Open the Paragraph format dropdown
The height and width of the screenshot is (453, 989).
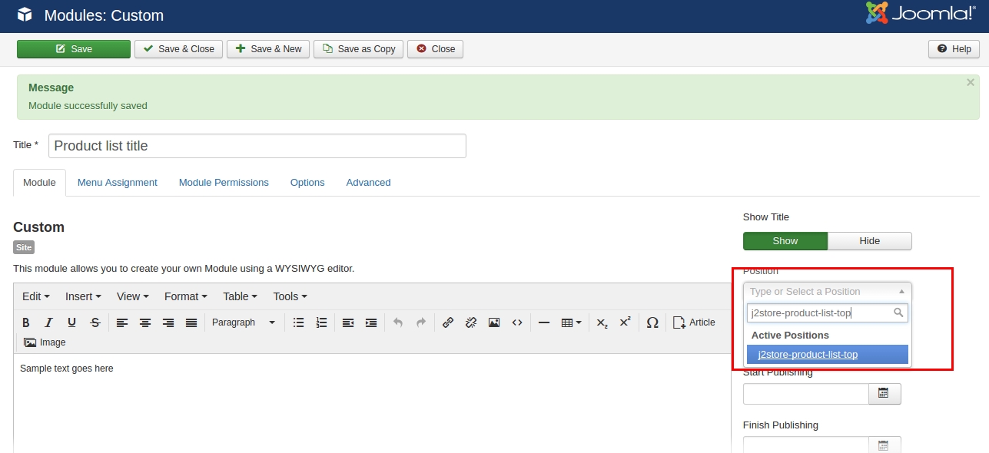tap(243, 322)
